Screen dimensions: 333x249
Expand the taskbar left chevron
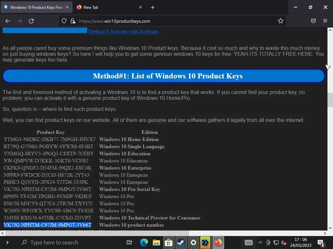pos(7,243)
